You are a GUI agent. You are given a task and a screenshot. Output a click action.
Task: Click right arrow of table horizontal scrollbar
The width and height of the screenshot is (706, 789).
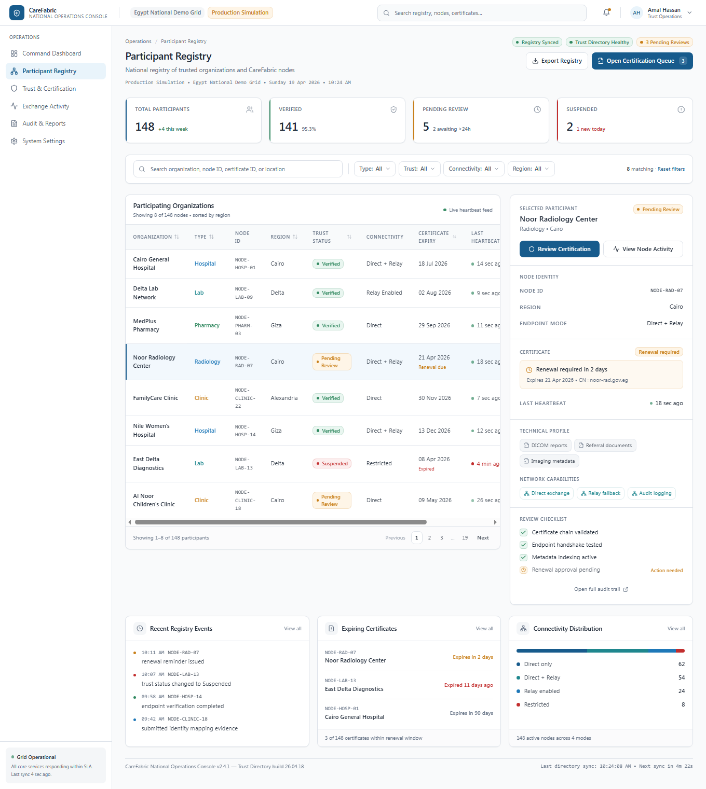point(495,522)
